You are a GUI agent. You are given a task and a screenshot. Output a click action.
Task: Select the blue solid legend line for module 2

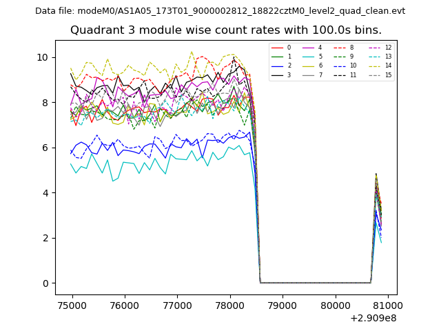(x=277, y=66)
